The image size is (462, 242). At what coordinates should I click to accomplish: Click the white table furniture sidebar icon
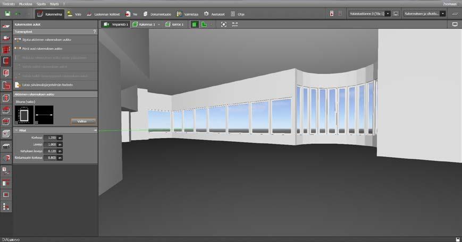click(x=6, y=146)
